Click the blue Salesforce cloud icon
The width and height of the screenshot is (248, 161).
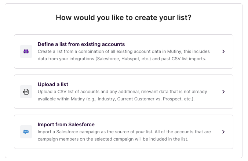26,132
